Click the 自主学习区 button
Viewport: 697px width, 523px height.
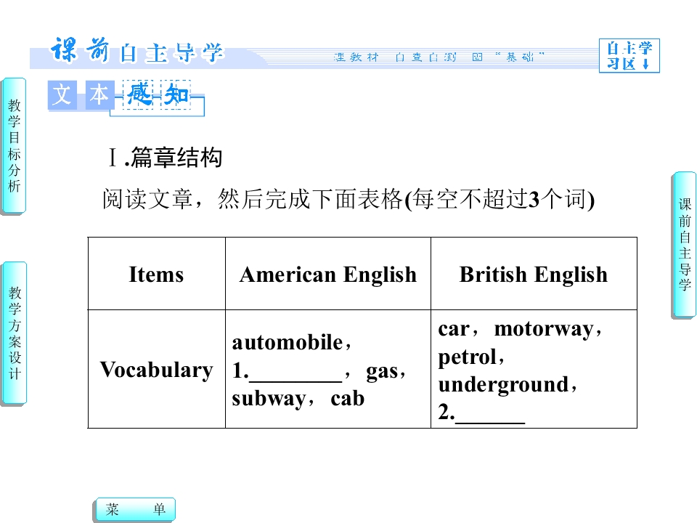[x=629, y=56]
